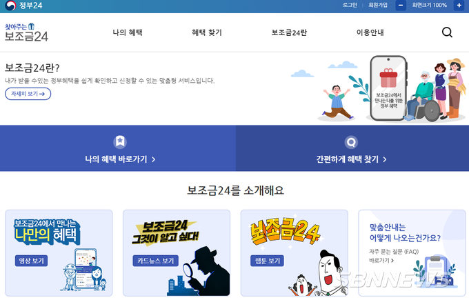Open the search magnifier icon
The width and height of the screenshot is (469, 300).
447,32
